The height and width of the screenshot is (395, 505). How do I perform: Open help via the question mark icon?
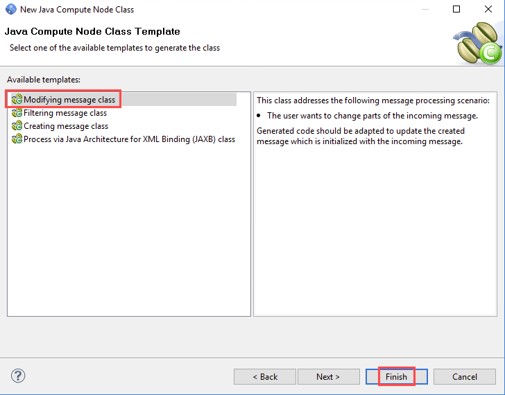(x=18, y=376)
